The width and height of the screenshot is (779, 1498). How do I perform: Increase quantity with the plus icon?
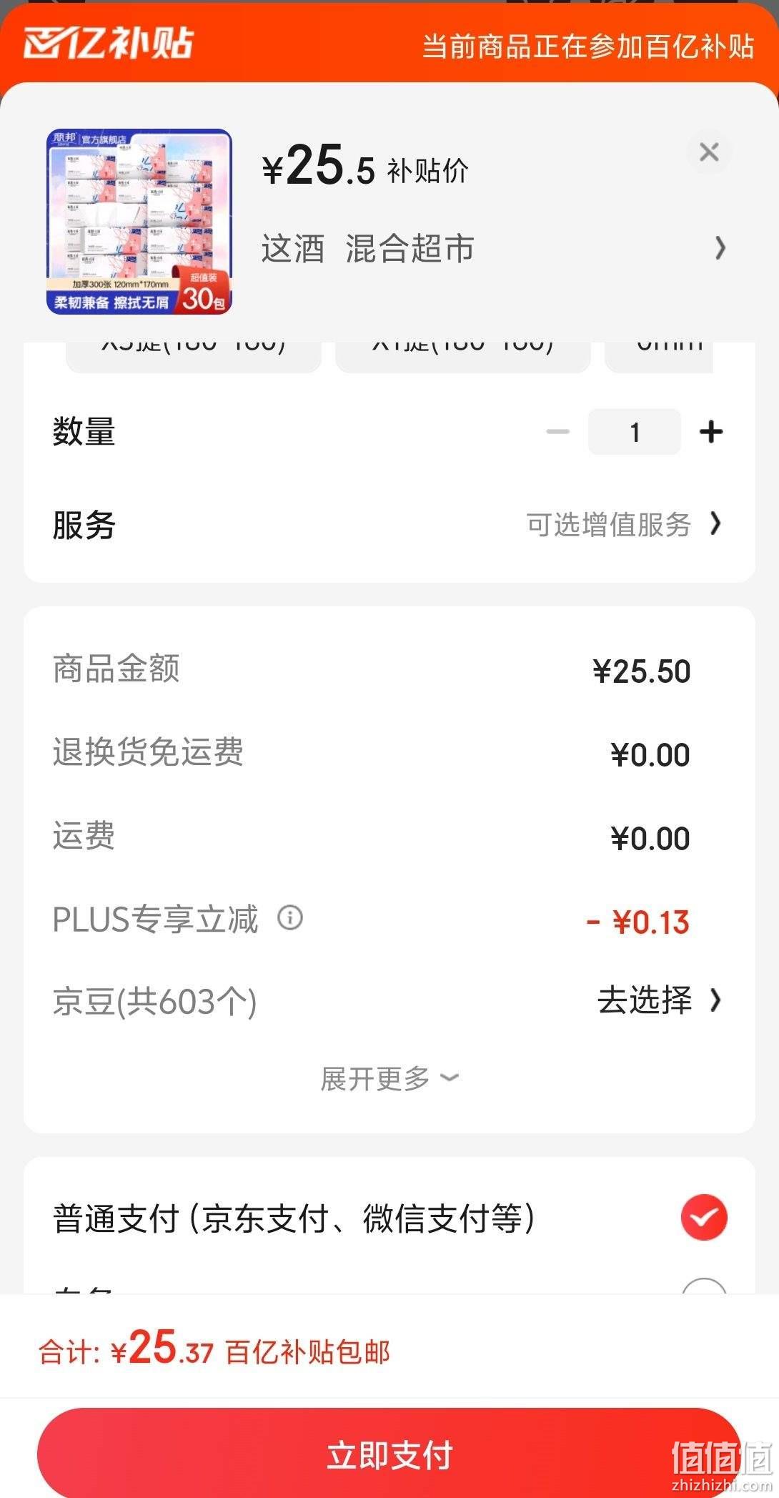pyautogui.click(x=711, y=432)
